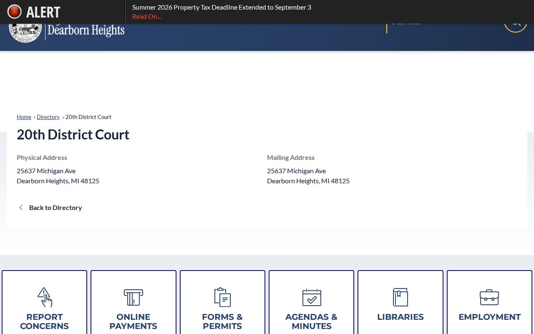This screenshot has width=534, height=334.
Task: Click the Back to Directory link
Action: click(55, 207)
